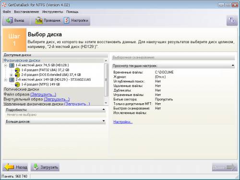
Task: Select 2-й жесткий диск 149 GB drive icon
Action: 12,80
